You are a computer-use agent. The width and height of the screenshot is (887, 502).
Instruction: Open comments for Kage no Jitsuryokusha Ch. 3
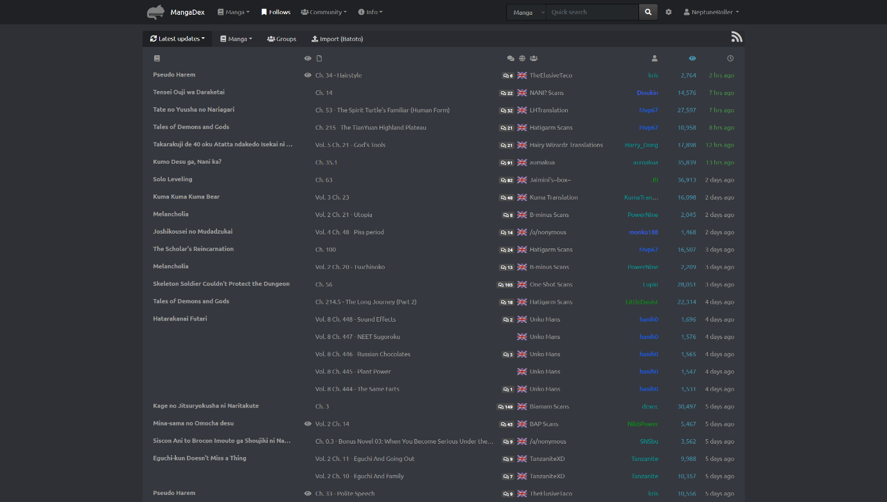point(505,407)
